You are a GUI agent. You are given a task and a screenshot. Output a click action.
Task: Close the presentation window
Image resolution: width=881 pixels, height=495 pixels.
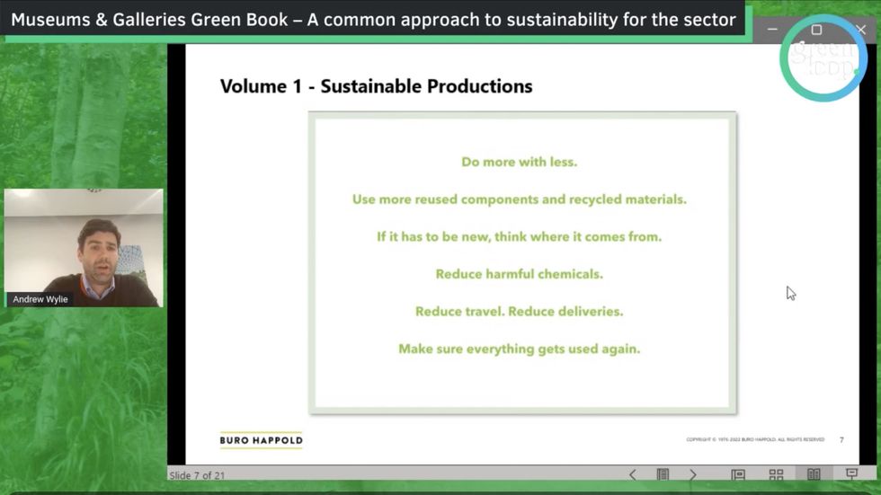[860, 30]
